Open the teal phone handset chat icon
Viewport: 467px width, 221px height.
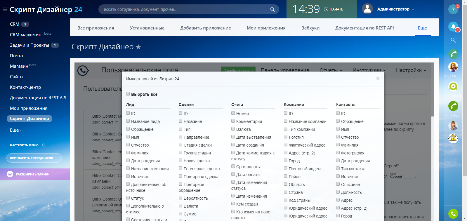pyautogui.click(x=453, y=54)
